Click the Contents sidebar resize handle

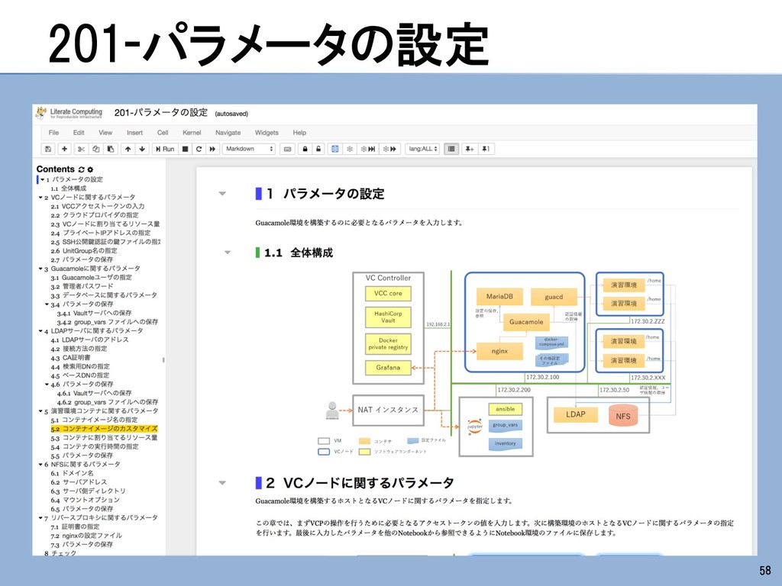click(x=163, y=360)
